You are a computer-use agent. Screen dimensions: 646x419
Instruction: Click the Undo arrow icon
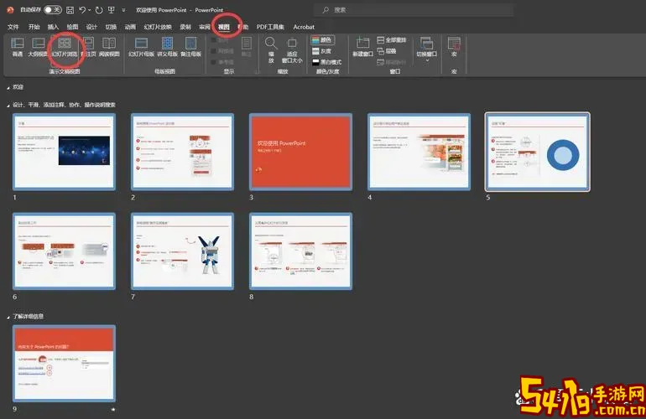point(82,10)
